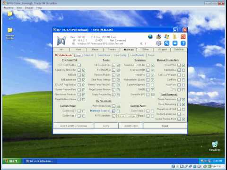Open config button for Malware Scan v3
The height and width of the screenshot is (170, 227).
tap(113, 111)
